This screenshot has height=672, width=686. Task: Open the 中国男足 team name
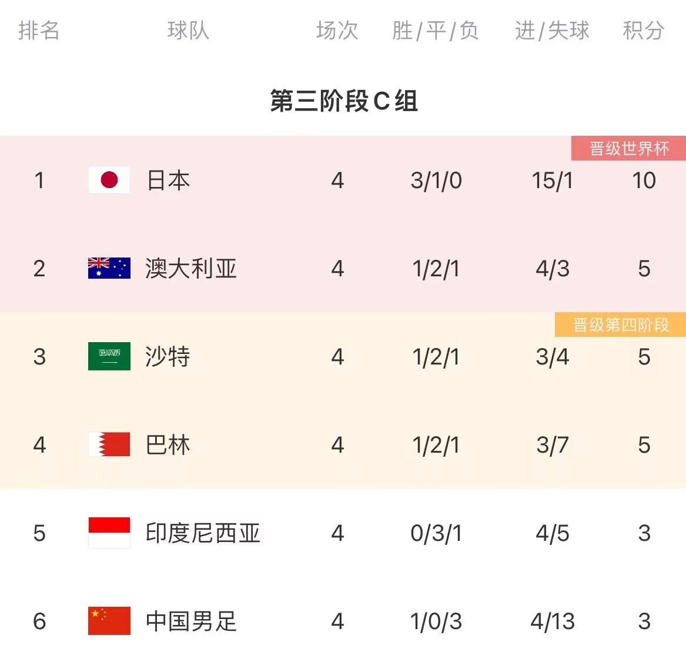pyautogui.click(x=191, y=621)
